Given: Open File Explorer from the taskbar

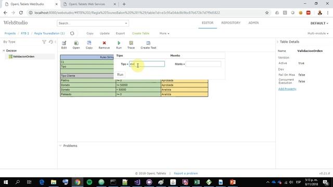Looking at the screenshot, I should [54, 182].
